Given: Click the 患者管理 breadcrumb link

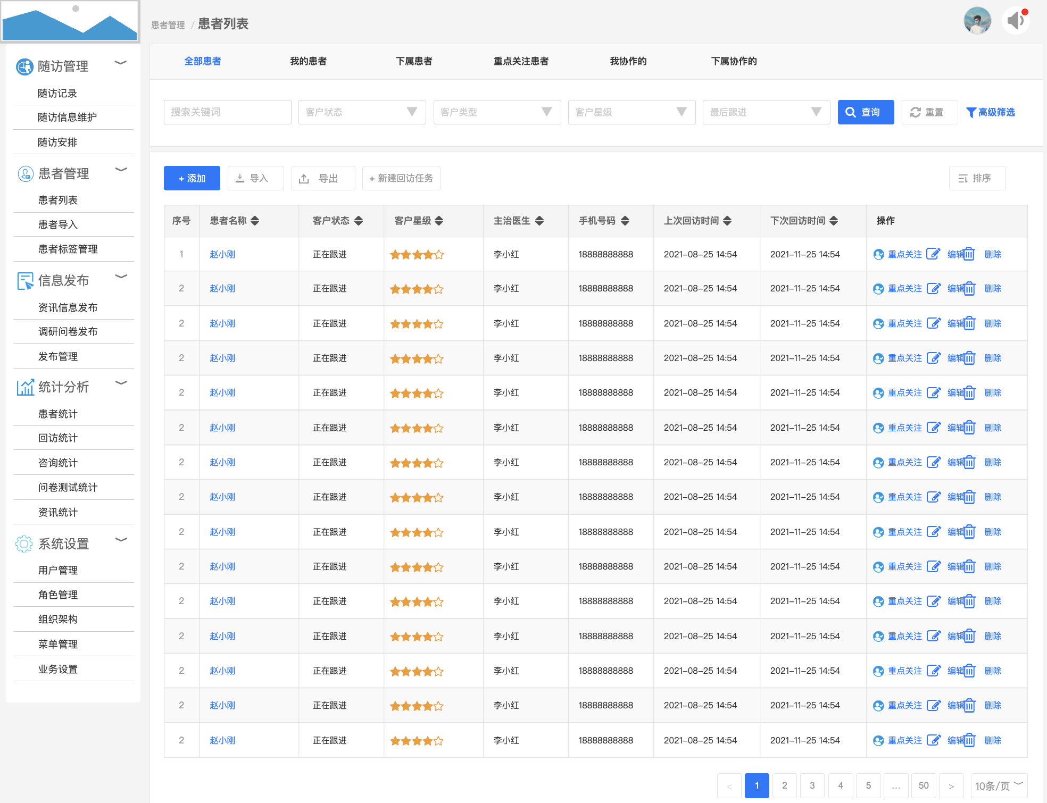Looking at the screenshot, I should (168, 25).
